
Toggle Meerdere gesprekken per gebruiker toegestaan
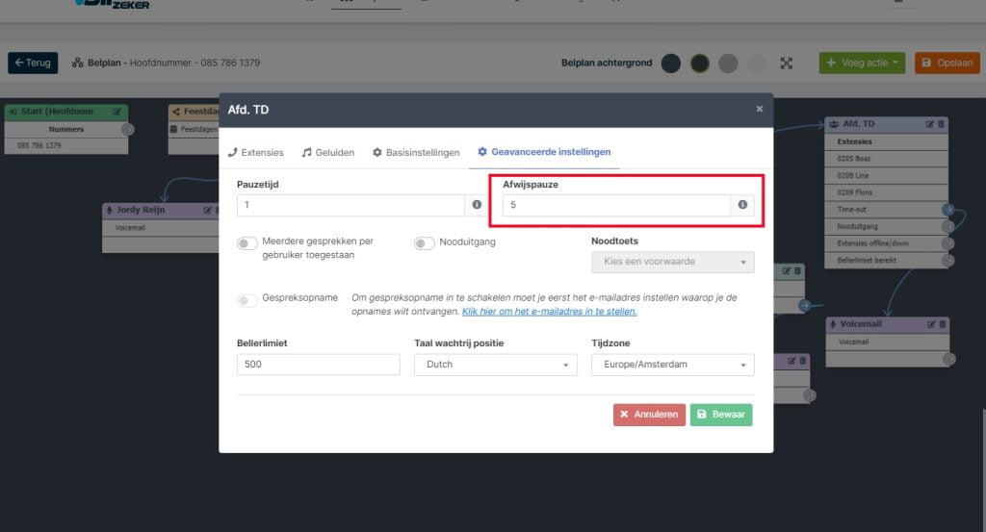(247, 243)
